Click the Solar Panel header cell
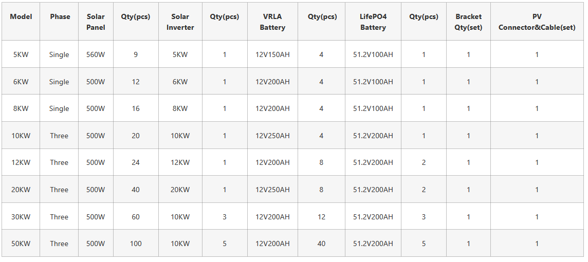588x262 pixels. [96, 22]
